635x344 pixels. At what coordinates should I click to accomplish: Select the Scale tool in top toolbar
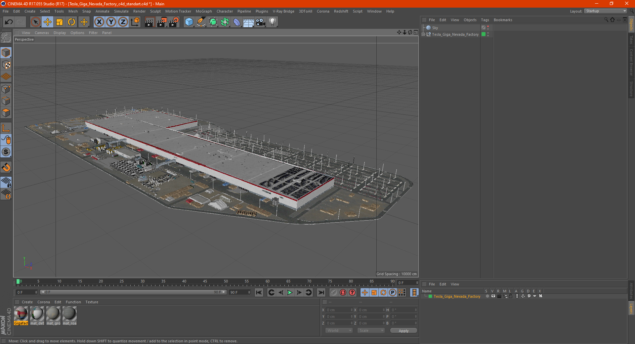pyautogui.click(x=60, y=22)
